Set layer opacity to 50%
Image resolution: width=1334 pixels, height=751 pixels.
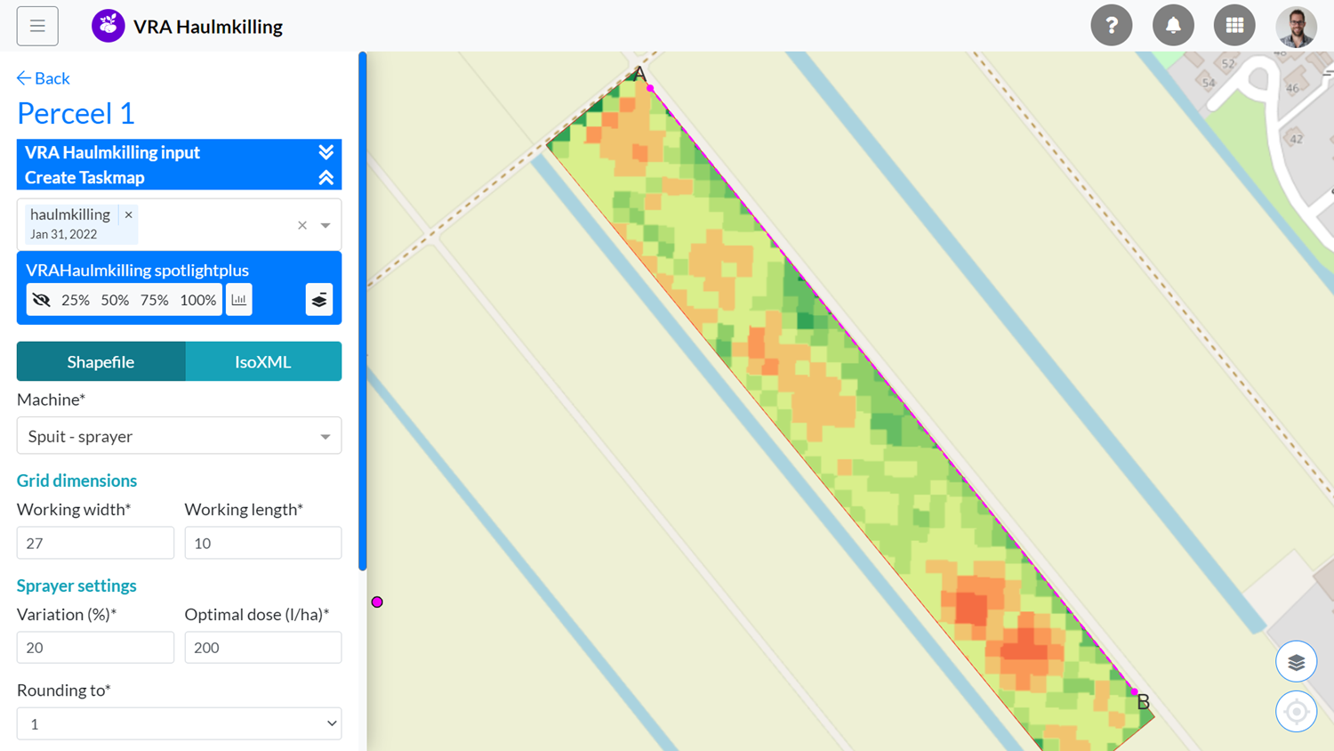[x=115, y=300]
